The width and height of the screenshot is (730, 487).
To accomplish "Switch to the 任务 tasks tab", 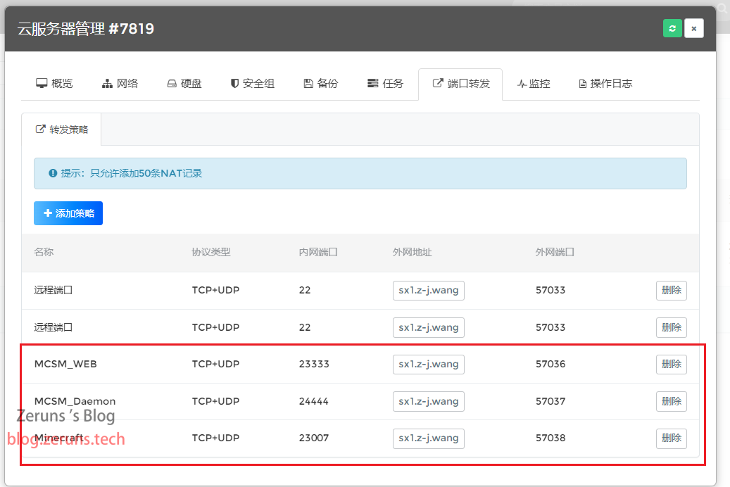I will point(385,83).
